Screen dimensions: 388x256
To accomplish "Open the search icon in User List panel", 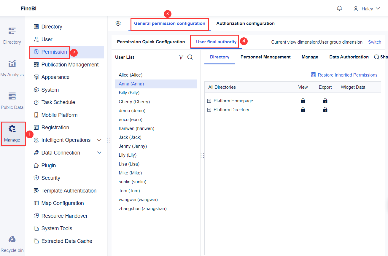I will (190, 57).
